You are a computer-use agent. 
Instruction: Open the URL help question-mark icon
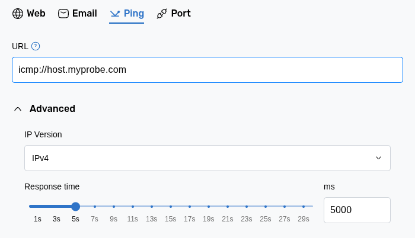point(36,46)
